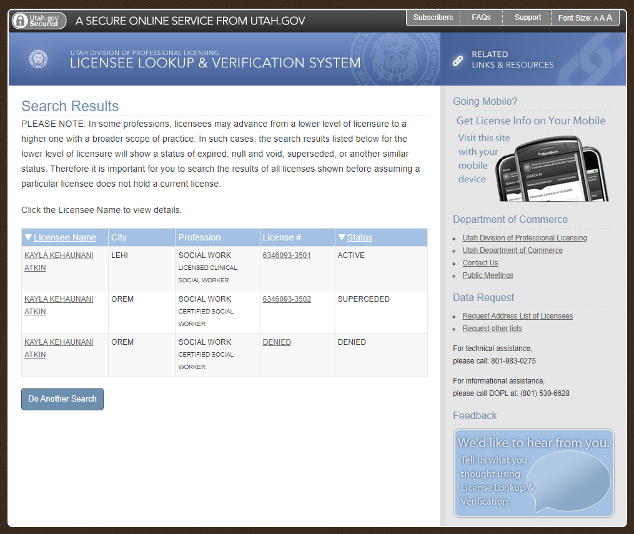Visit Utah Division of Professional Licensing link

click(x=524, y=238)
